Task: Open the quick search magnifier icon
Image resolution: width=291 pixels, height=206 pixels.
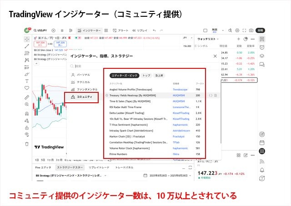Action: [230, 30]
